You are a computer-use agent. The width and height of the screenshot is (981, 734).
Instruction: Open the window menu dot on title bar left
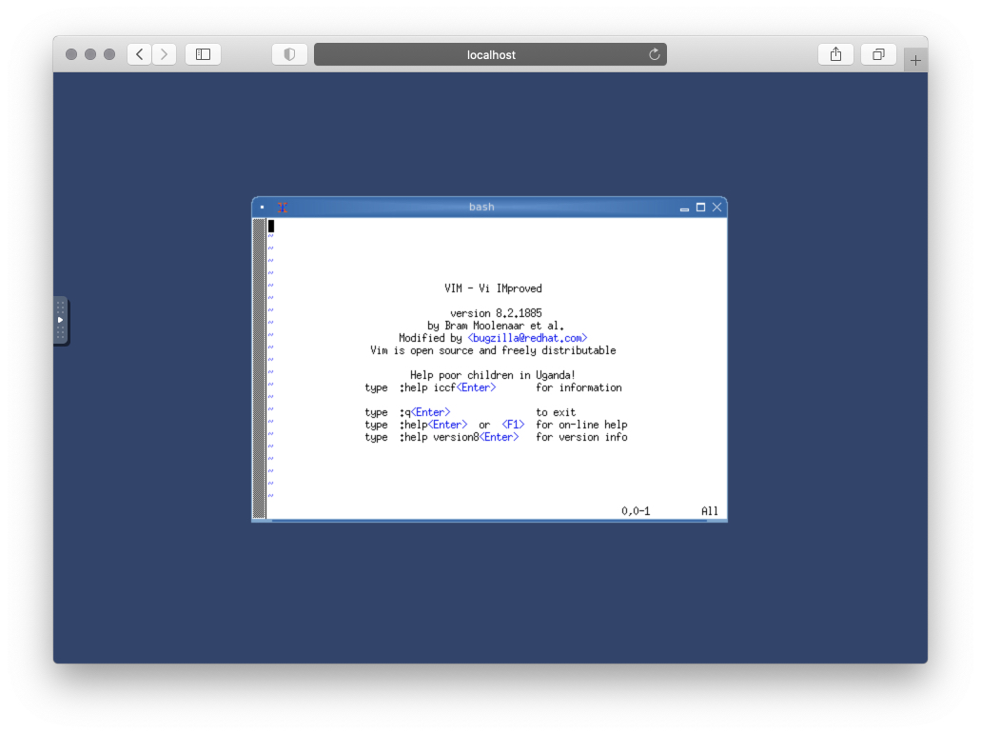(x=262, y=207)
